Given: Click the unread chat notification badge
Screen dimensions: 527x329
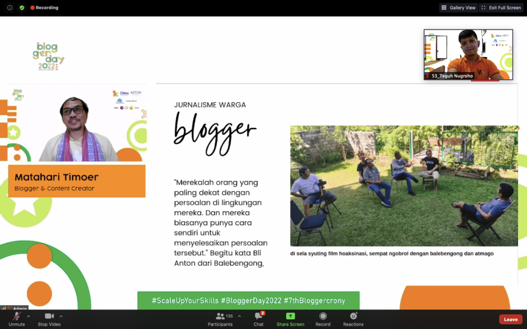Looking at the screenshot, I should 262,313.
